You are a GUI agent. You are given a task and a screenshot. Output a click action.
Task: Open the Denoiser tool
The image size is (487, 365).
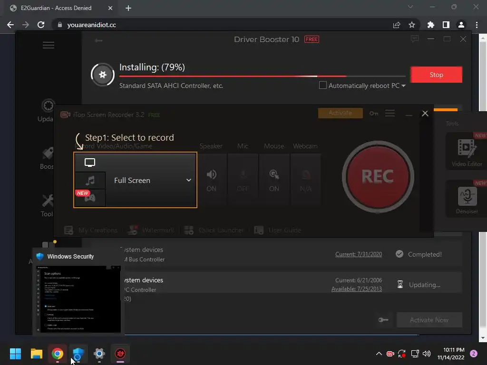tap(467, 199)
